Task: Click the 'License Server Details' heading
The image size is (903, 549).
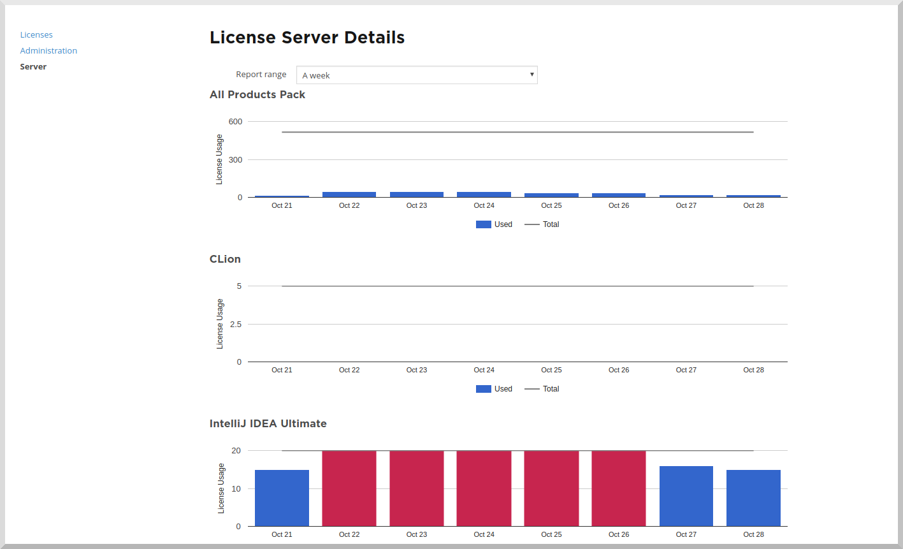Action: pyautogui.click(x=307, y=38)
